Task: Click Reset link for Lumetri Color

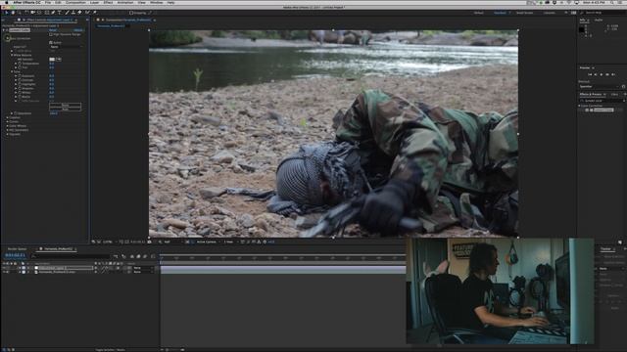Action: point(53,30)
